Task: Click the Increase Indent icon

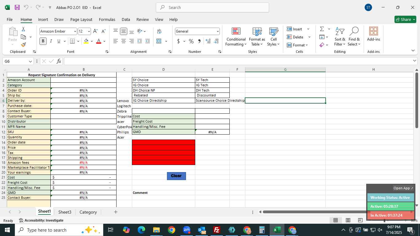Action: [148, 41]
